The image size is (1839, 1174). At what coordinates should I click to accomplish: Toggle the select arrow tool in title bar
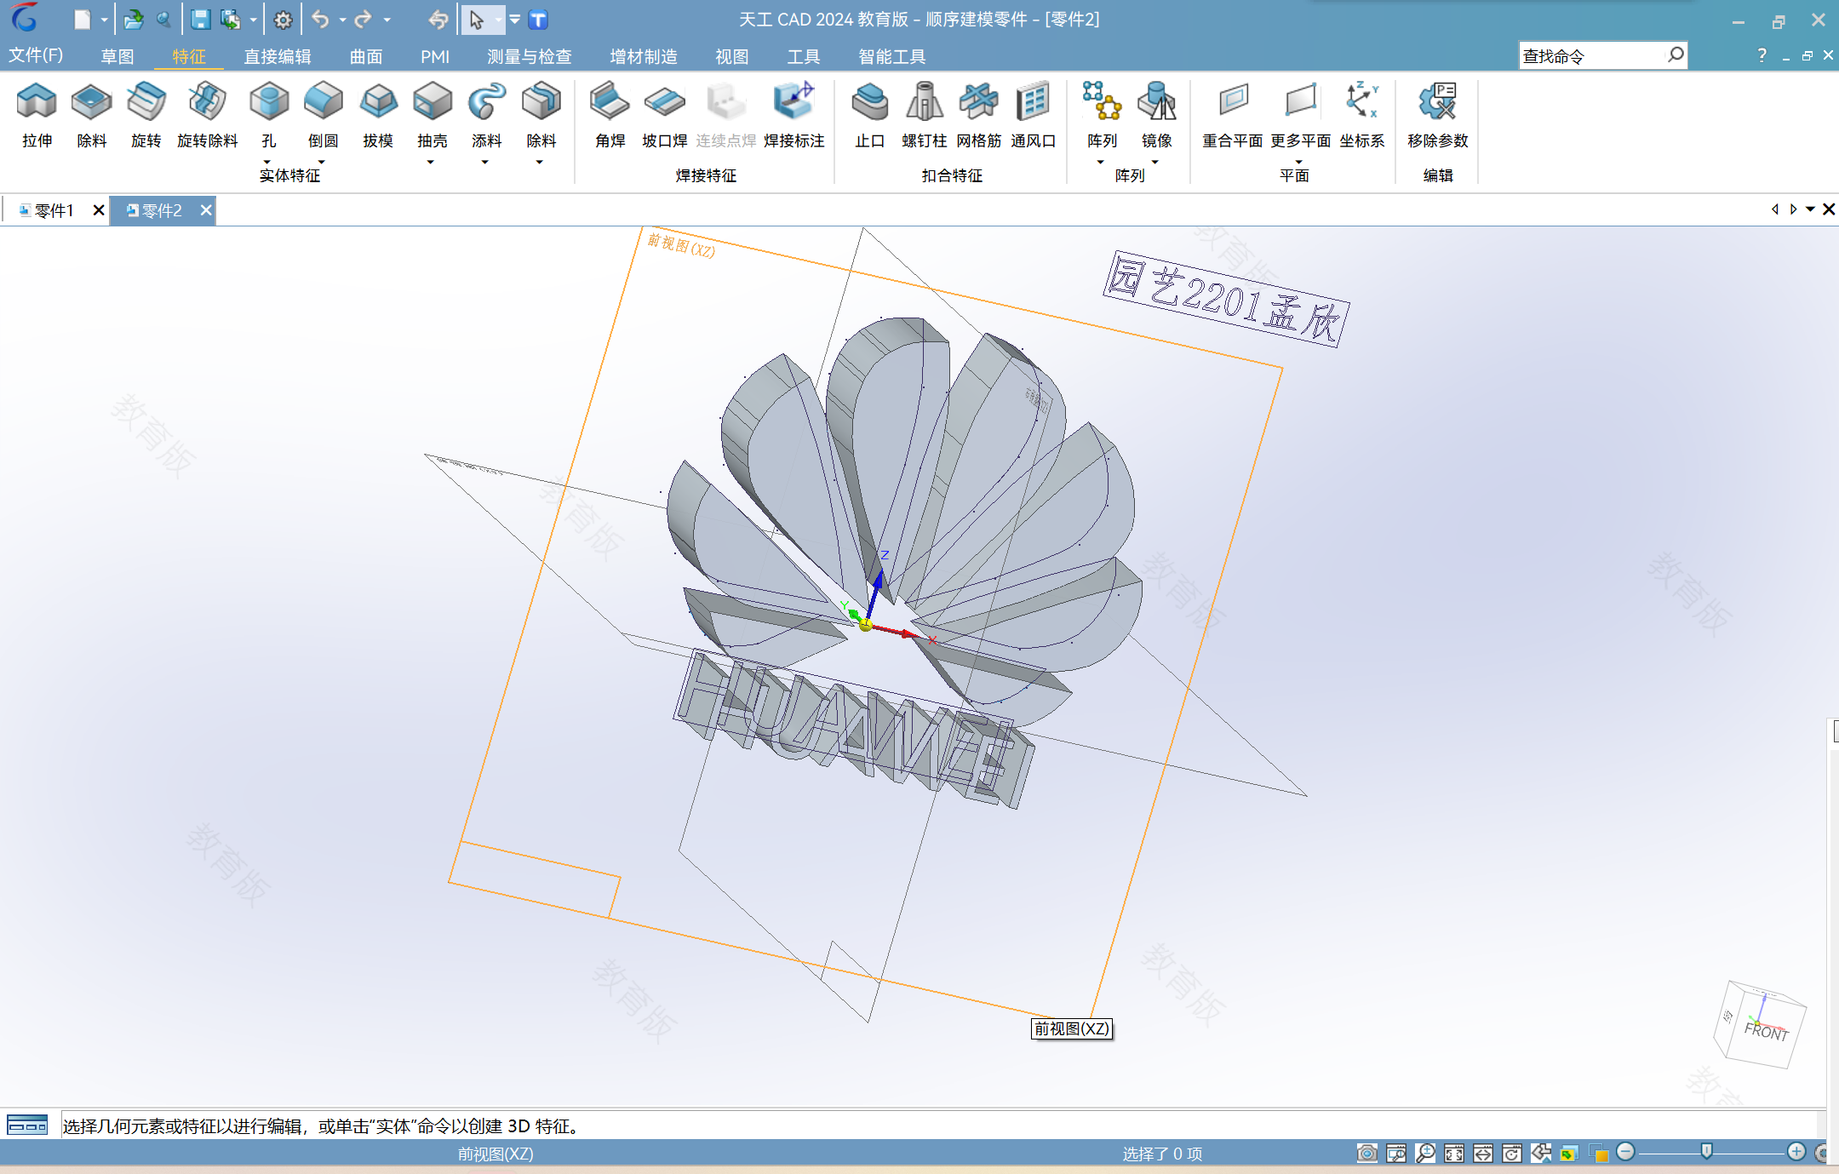click(x=476, y=20)
